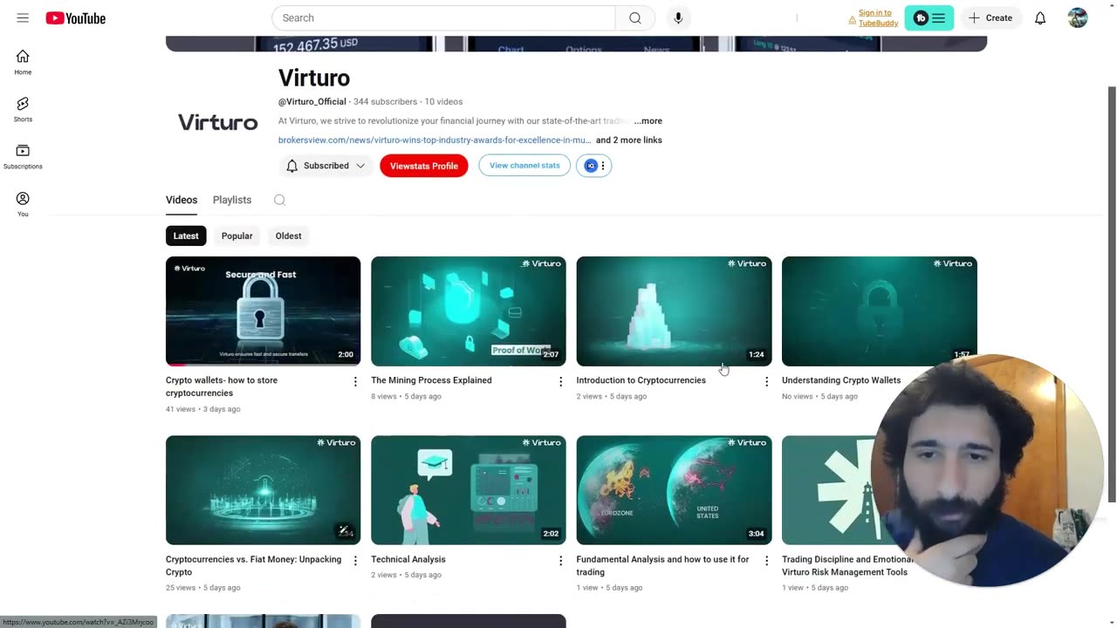This screenshot has width=1117, height=628.
Task: Click the "10 videos" count text
Action: click(443, 102)
